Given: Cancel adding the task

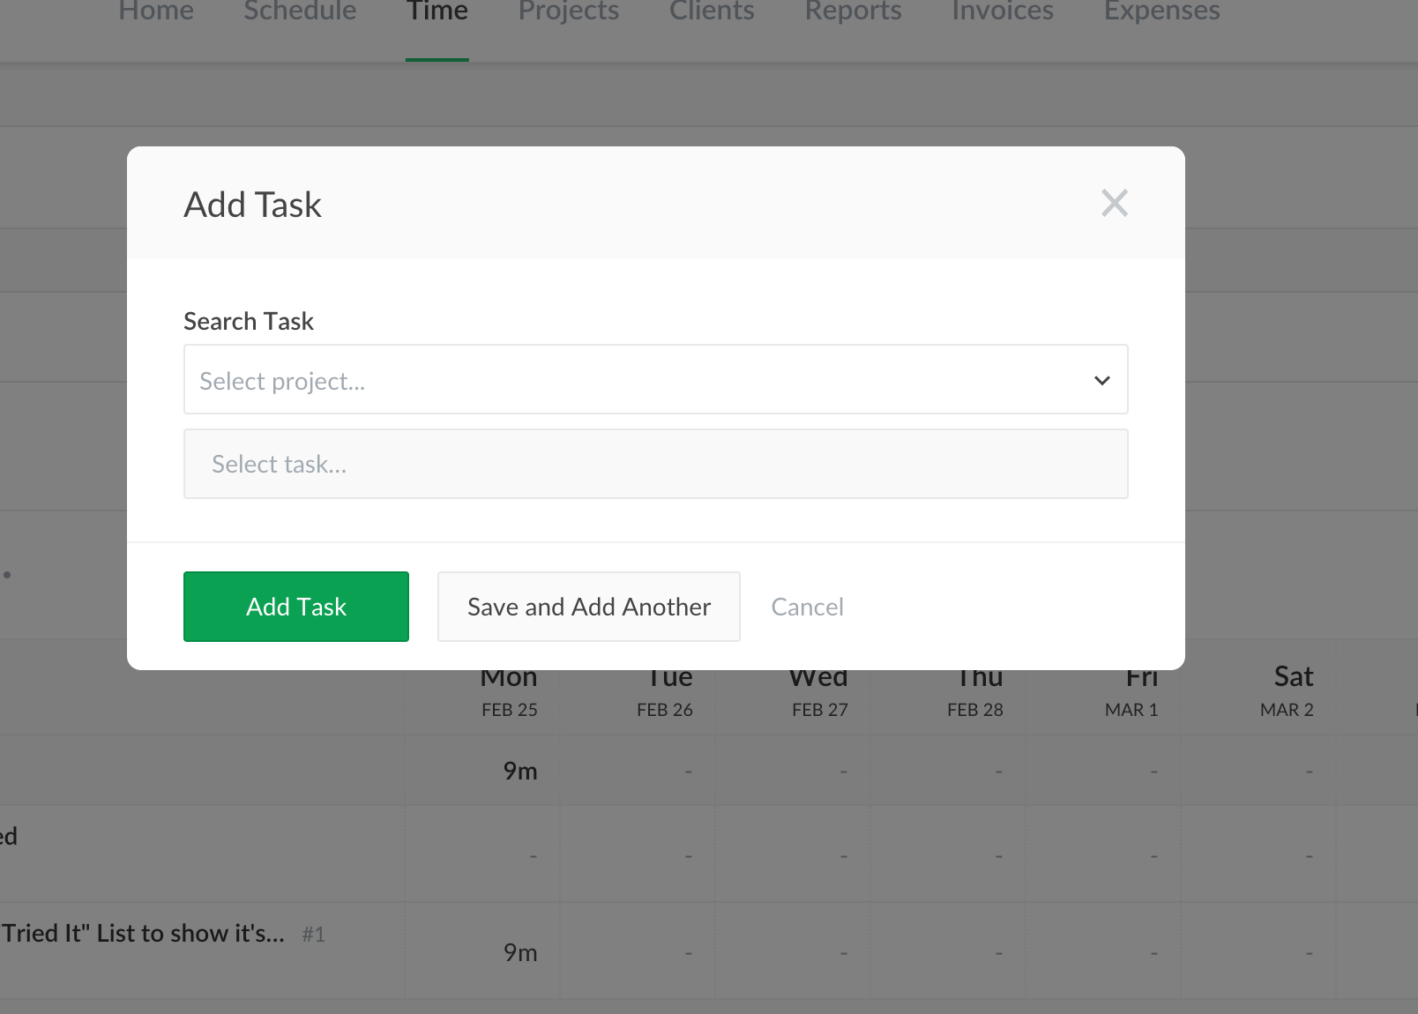Looking at the screenshot, I should click(807, 607).
